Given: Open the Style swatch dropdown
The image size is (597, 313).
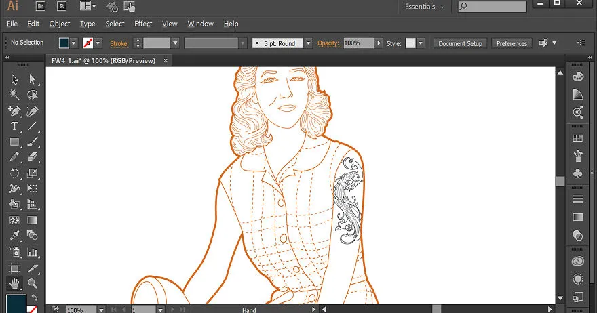Looking at the screenshot, I should coord(421,43).
